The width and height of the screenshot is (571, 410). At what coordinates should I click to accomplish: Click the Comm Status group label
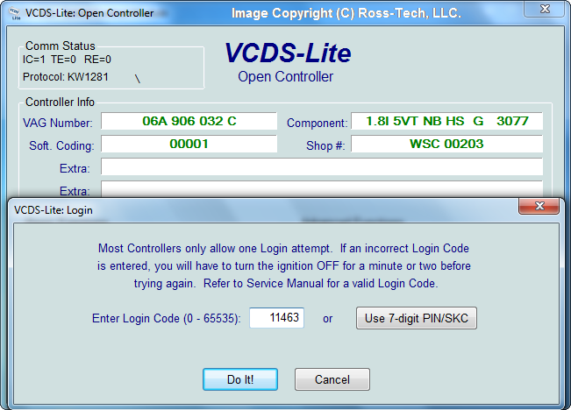point(61,46)
